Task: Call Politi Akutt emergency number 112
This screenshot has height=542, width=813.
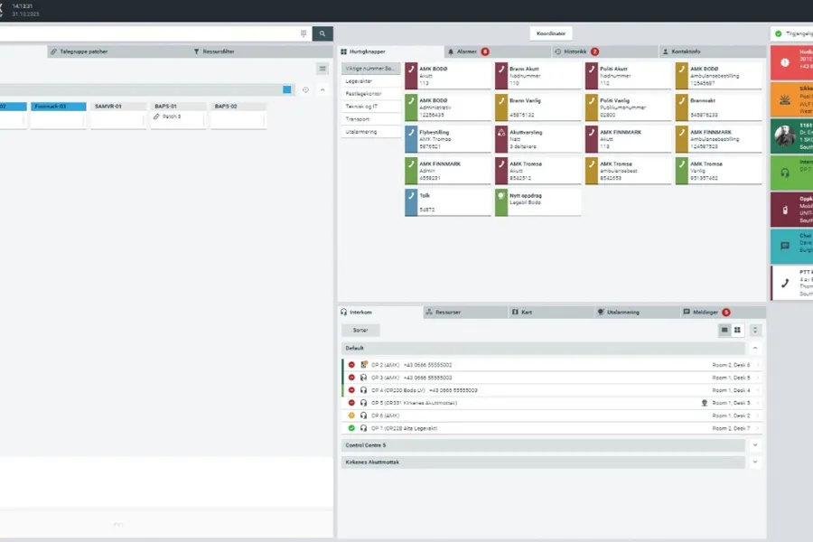Action: coord(627,75)
